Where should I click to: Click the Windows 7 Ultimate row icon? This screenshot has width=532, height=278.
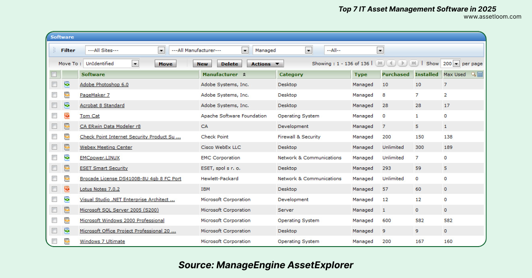(x=67, y=241)
